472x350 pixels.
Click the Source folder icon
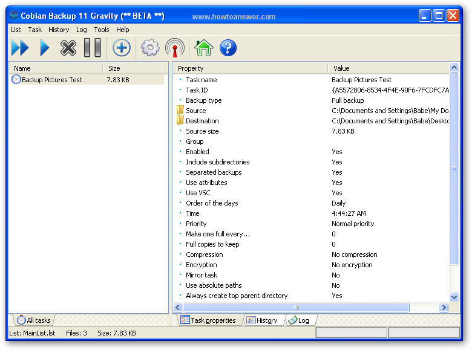pos(180,110)
